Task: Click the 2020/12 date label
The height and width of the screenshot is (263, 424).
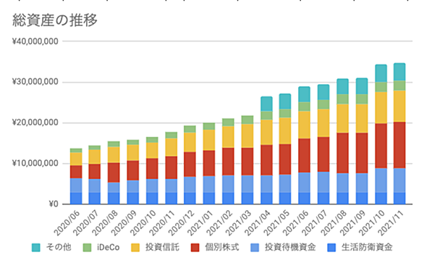Action: pyautogui.click(x=182, y=223)
